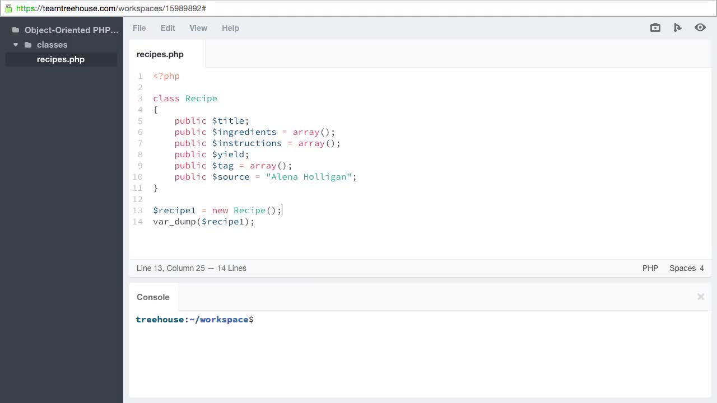This screenshot has width=717, height=403.
Task: Click '$tag' variable on line 9
Action: pyautogui.click(x=222, y=166)
